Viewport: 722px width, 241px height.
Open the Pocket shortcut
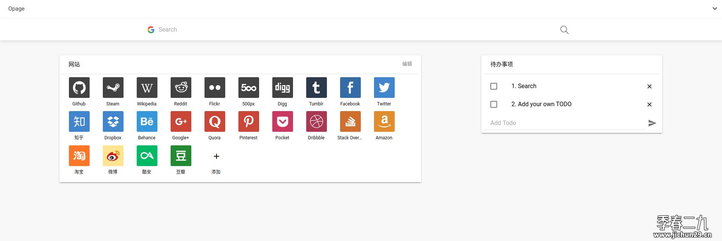[282, 121]
